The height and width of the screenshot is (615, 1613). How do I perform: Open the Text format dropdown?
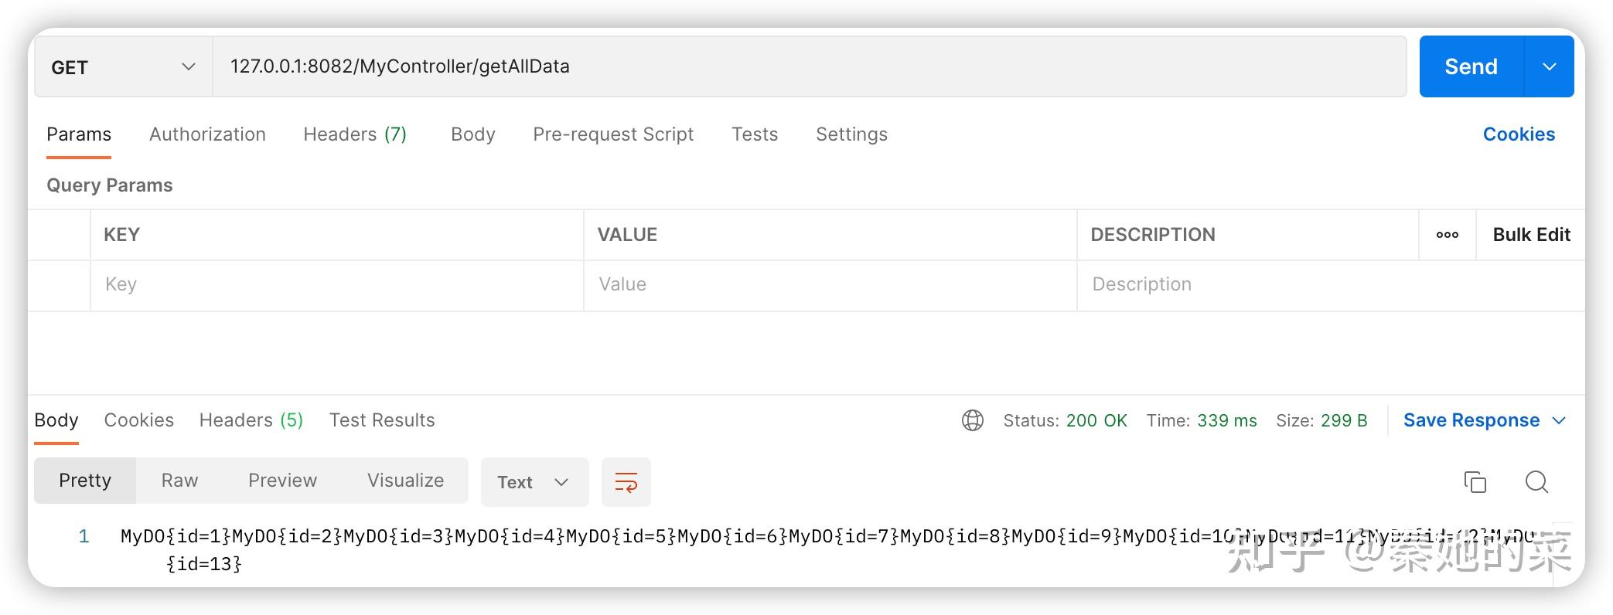tap(534, 482)
